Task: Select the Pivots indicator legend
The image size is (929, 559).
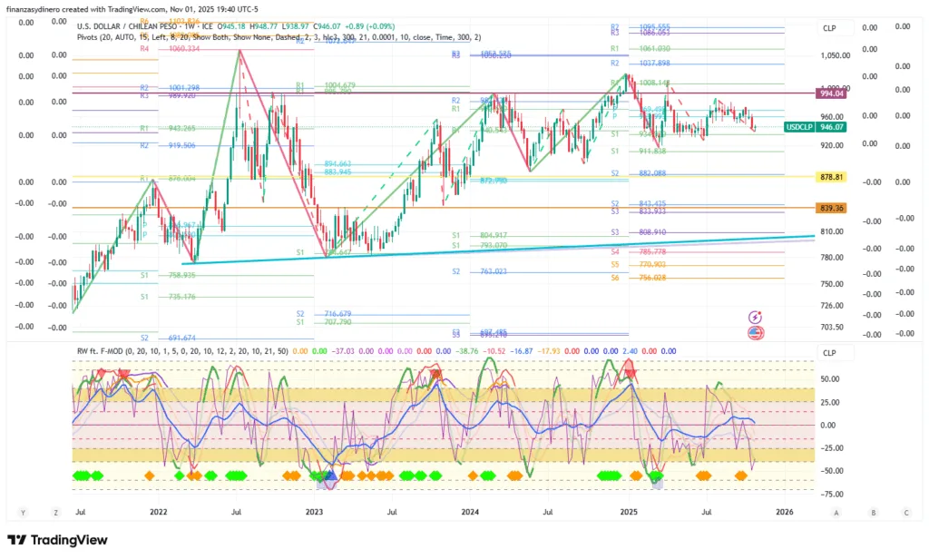Action: (x=92, y=39)
